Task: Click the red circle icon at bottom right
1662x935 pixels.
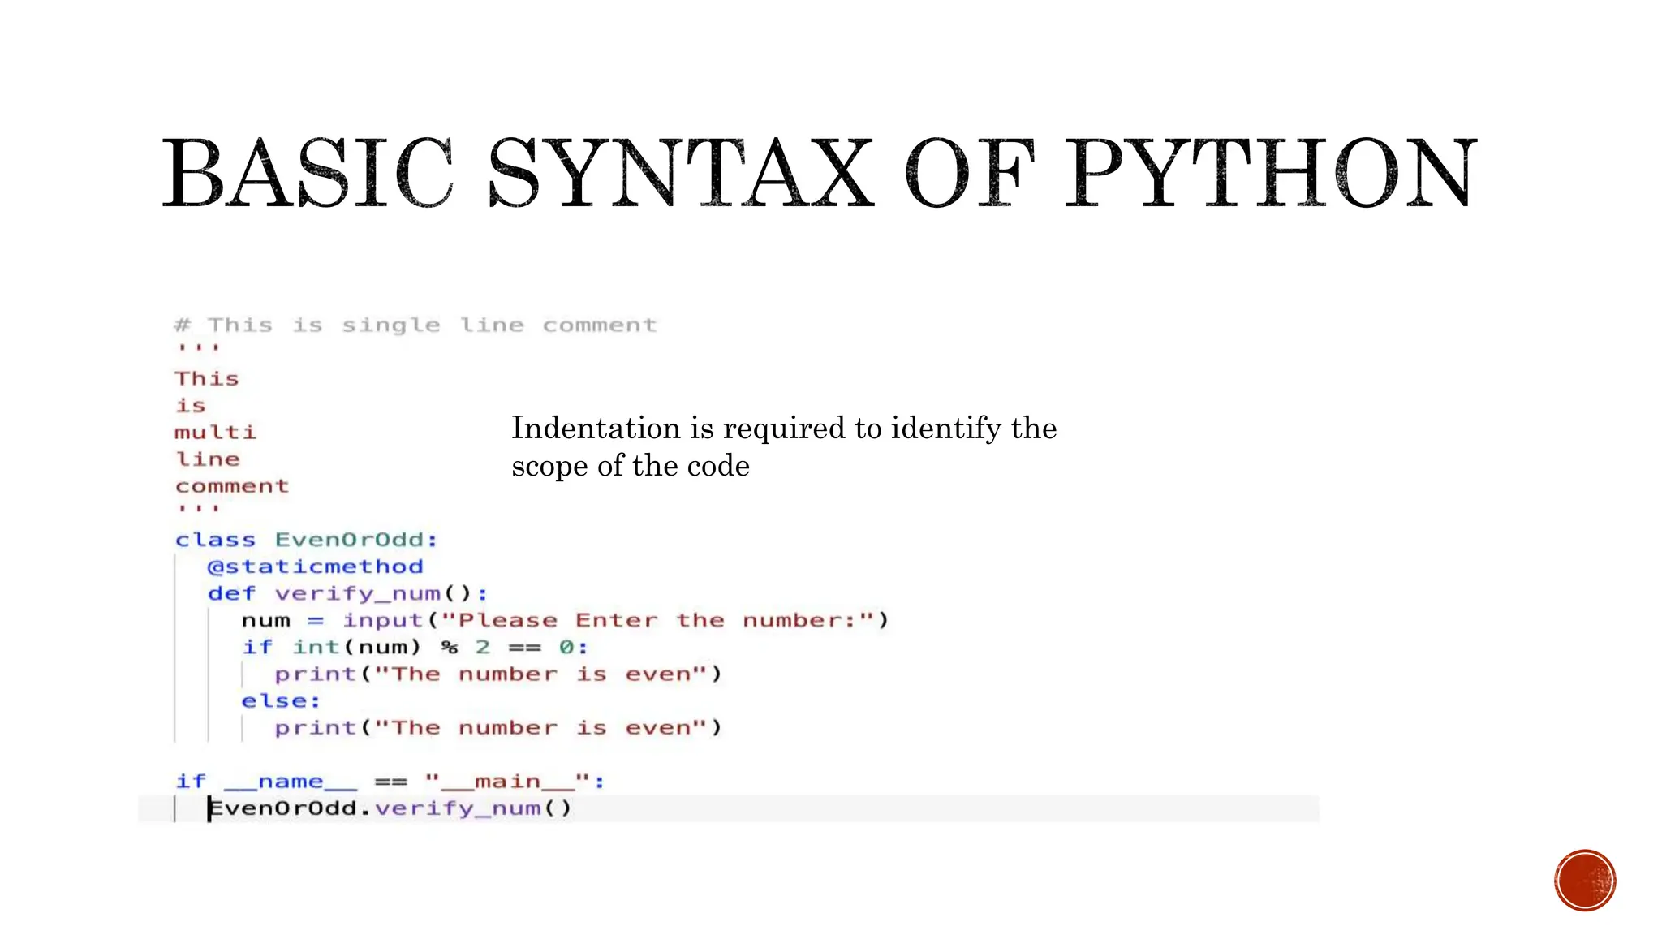Action: pos(1584,880)
